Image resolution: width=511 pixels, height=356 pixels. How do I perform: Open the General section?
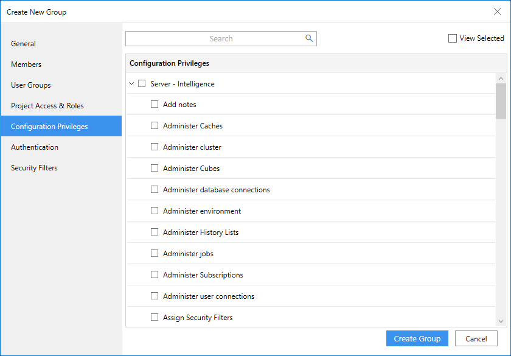tap(23, 44)
